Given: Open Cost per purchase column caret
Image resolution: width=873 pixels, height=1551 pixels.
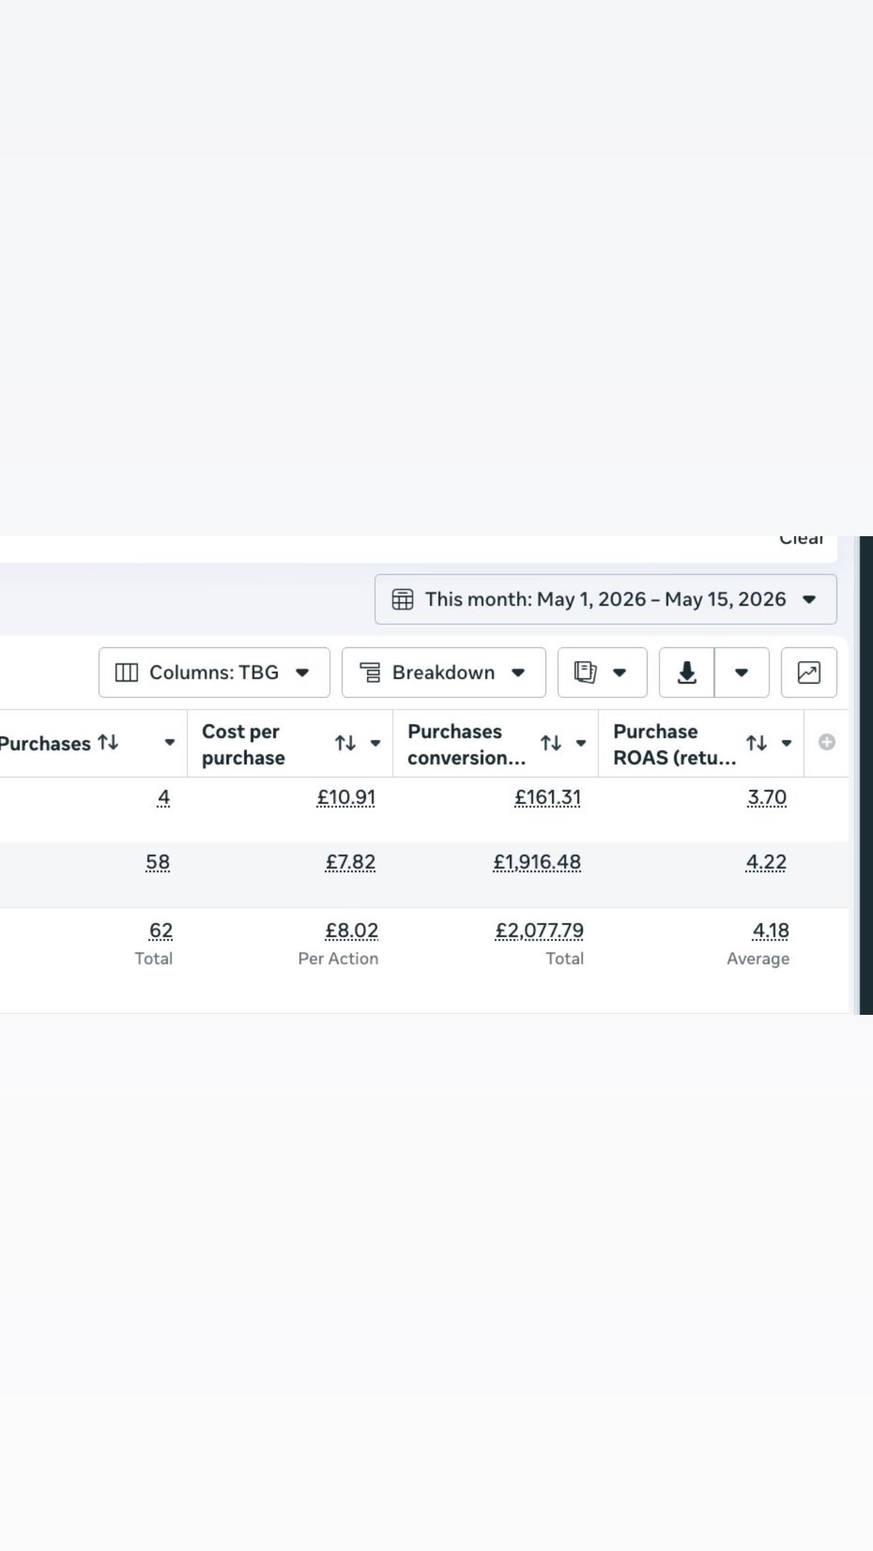Looking at the screenshot, I should coord(375,743).
